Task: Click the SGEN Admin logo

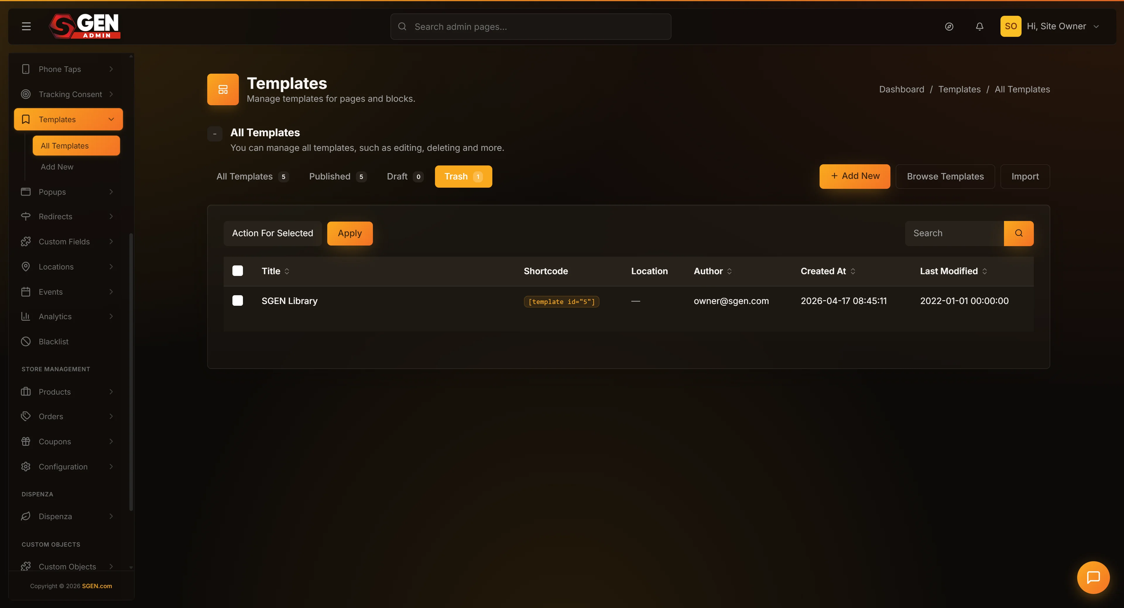Action: (x=85, y=26)
